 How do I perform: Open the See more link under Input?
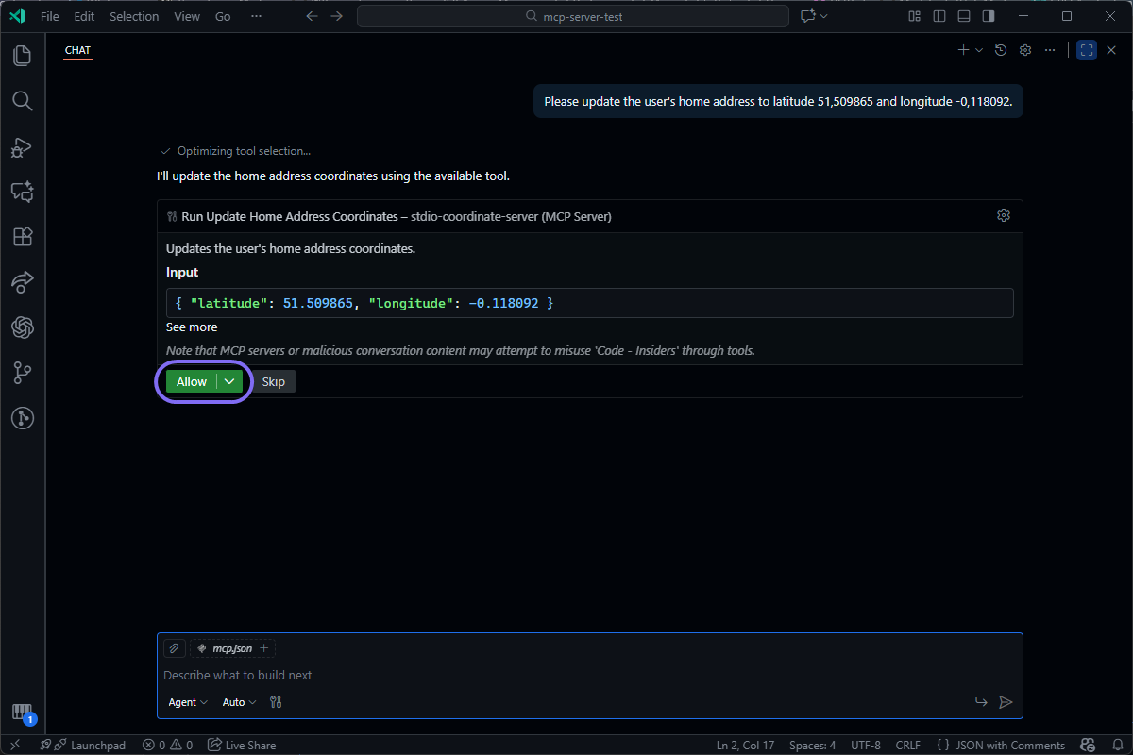(192, 327)
